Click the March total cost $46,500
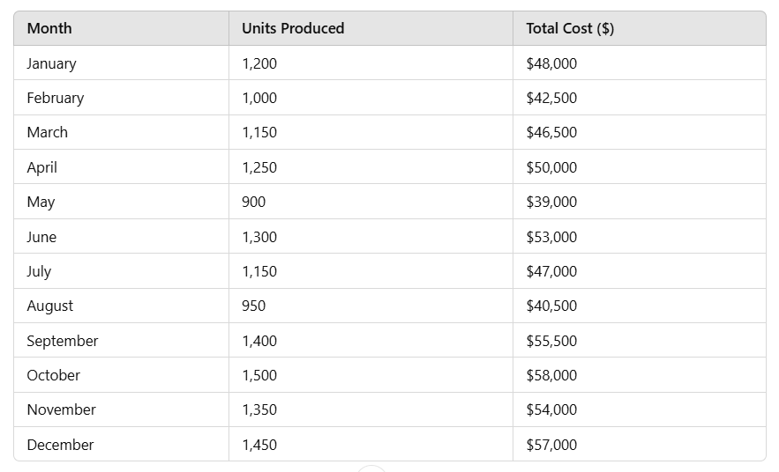 click(551, 132)
